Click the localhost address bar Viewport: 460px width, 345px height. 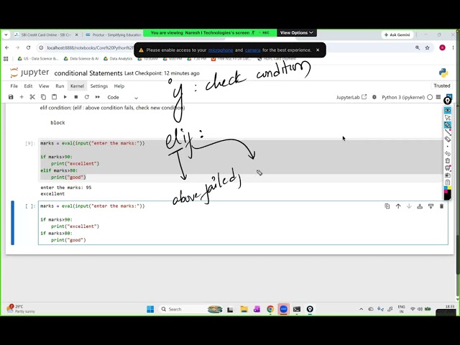pyautogui.click(x=89, y=48)
